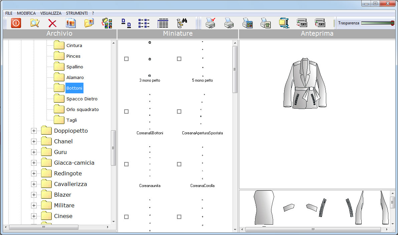
Task: Click the plain printer icon
Action: (x=229, y=23)
